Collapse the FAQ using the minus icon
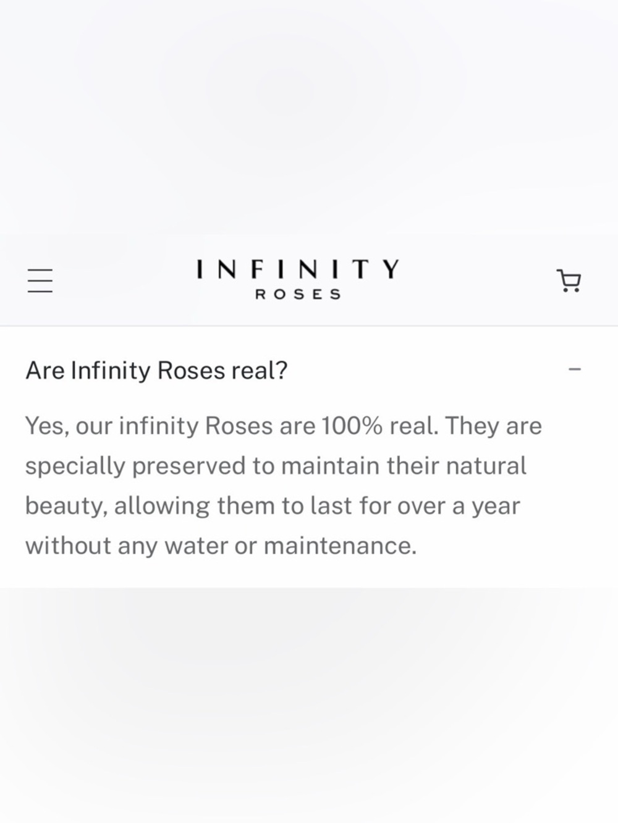 (575, 369)
